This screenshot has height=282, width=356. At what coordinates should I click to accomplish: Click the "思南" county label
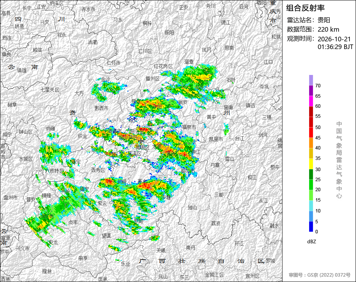click(229, 48)
